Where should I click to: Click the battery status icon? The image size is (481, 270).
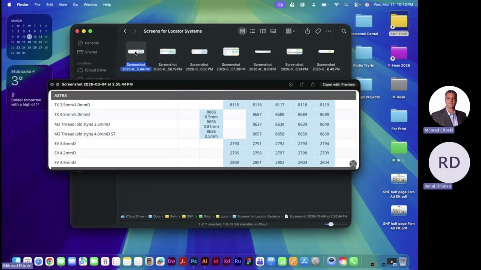(325, 4)
